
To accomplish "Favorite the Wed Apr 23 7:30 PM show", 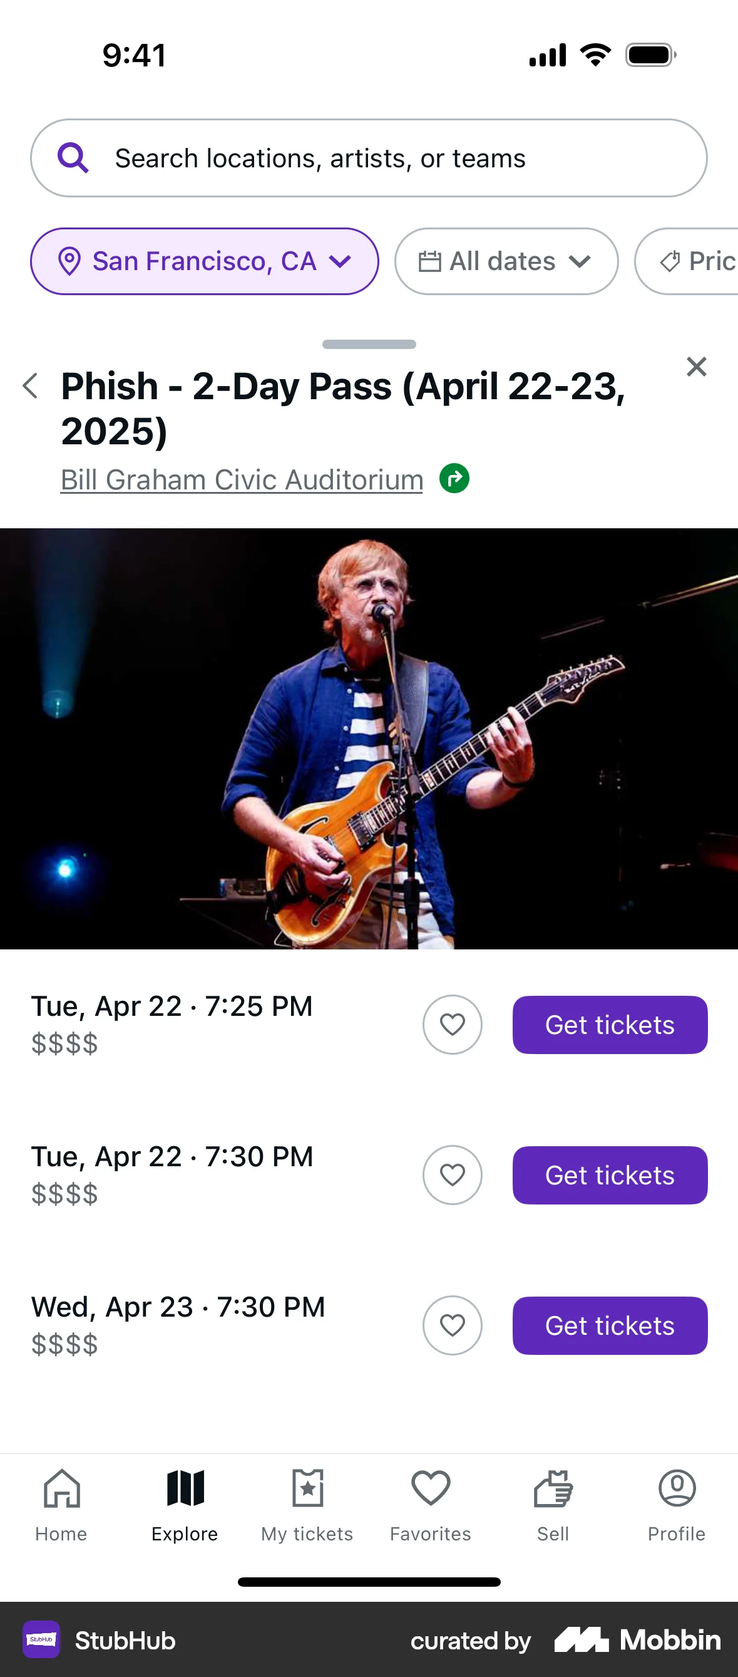I will [452, 1325].
